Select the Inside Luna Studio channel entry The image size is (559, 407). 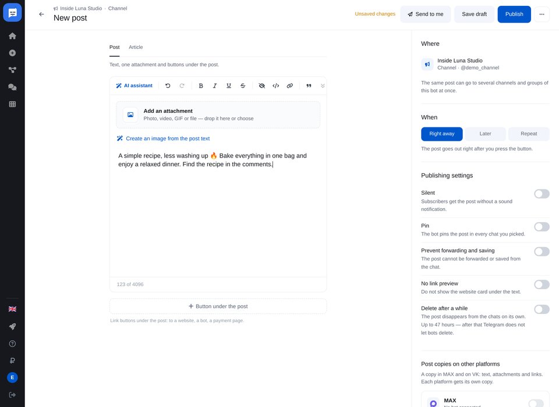coord(485,64)
